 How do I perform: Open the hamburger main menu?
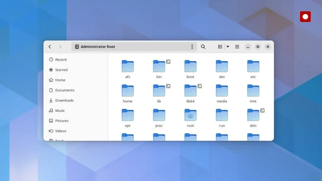237,46
